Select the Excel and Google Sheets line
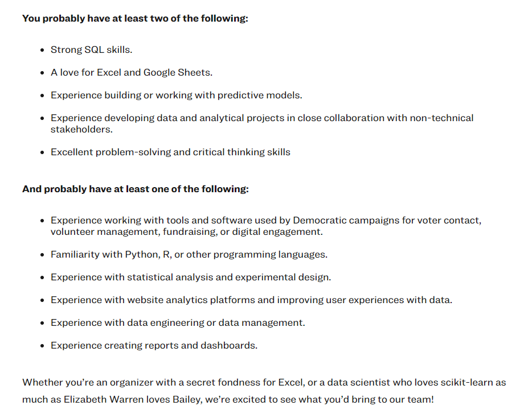520x414 pixels. [131, 72]
